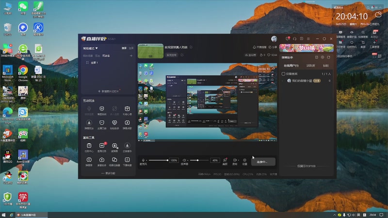Open the 读弹幕 read-comments tool
Screen dimensions: 388x218
114,148
